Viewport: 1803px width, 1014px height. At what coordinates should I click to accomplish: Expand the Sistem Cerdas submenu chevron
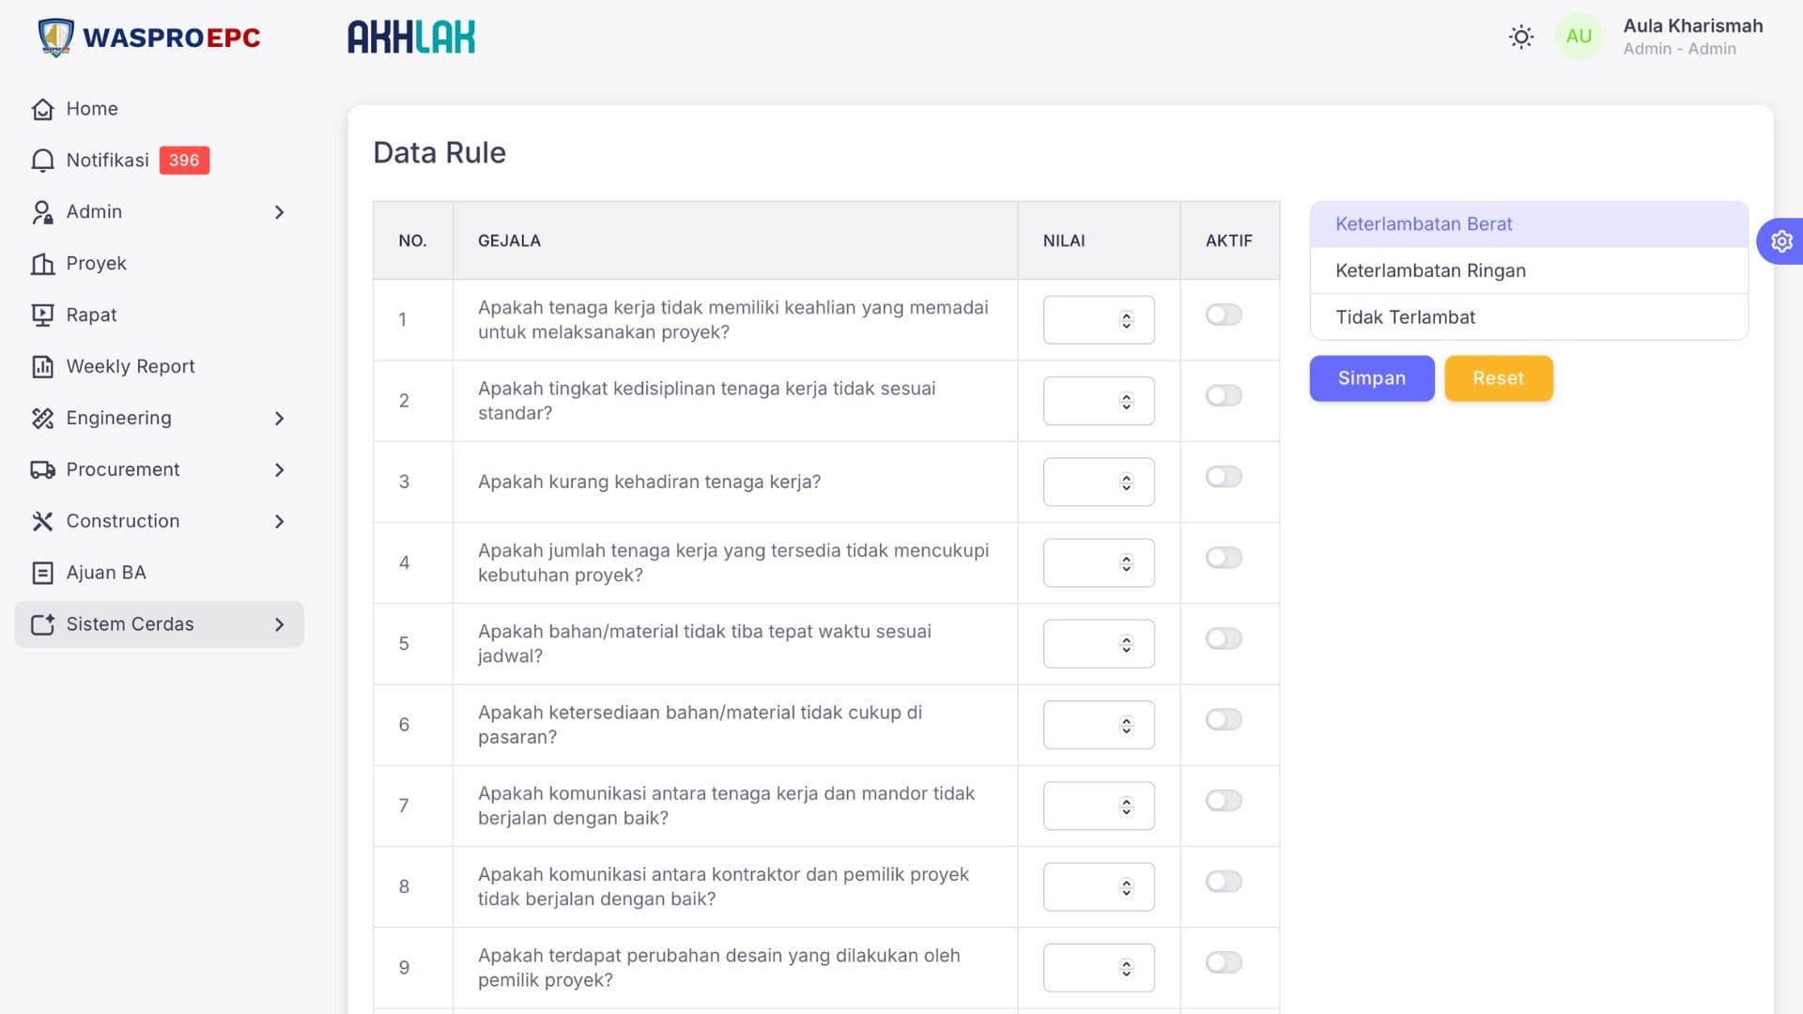coord(279,624)
